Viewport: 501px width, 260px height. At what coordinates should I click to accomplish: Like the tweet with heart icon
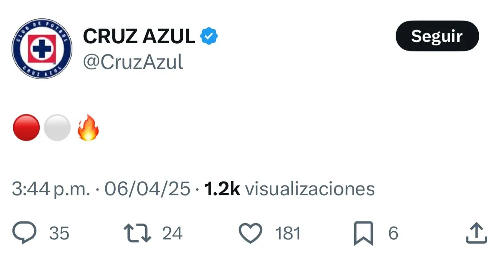point(250,233)
